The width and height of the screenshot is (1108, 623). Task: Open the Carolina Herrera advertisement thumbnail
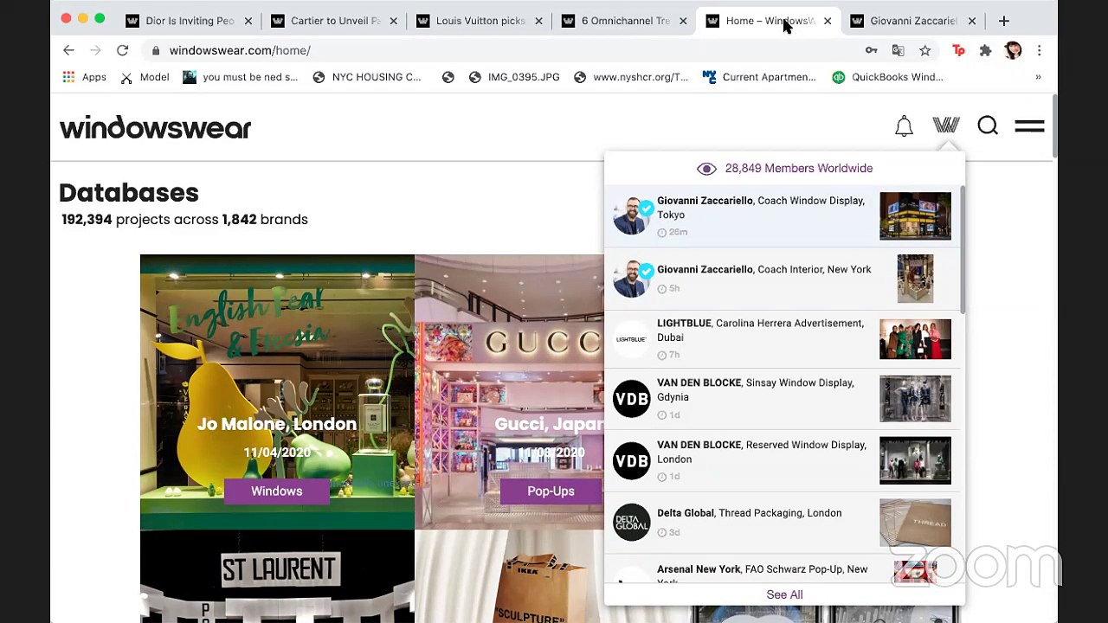click(915, 339)
